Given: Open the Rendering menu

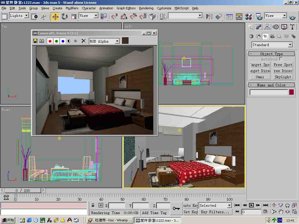Looking at the screenshot, I should click(x=146, y=8).
